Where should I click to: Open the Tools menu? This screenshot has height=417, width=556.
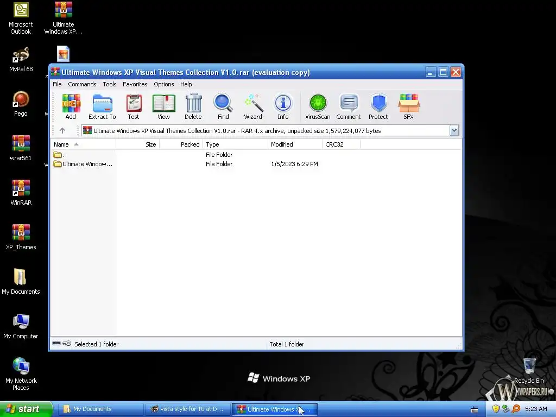[x=110, y=84]
